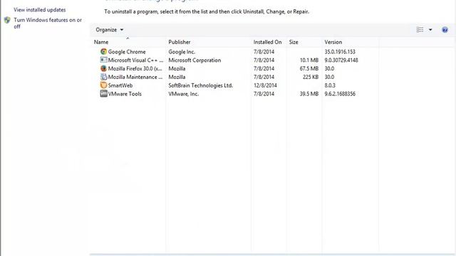
Task: Click the 67.5 MB size value
Action: click(x=309, y=69)
